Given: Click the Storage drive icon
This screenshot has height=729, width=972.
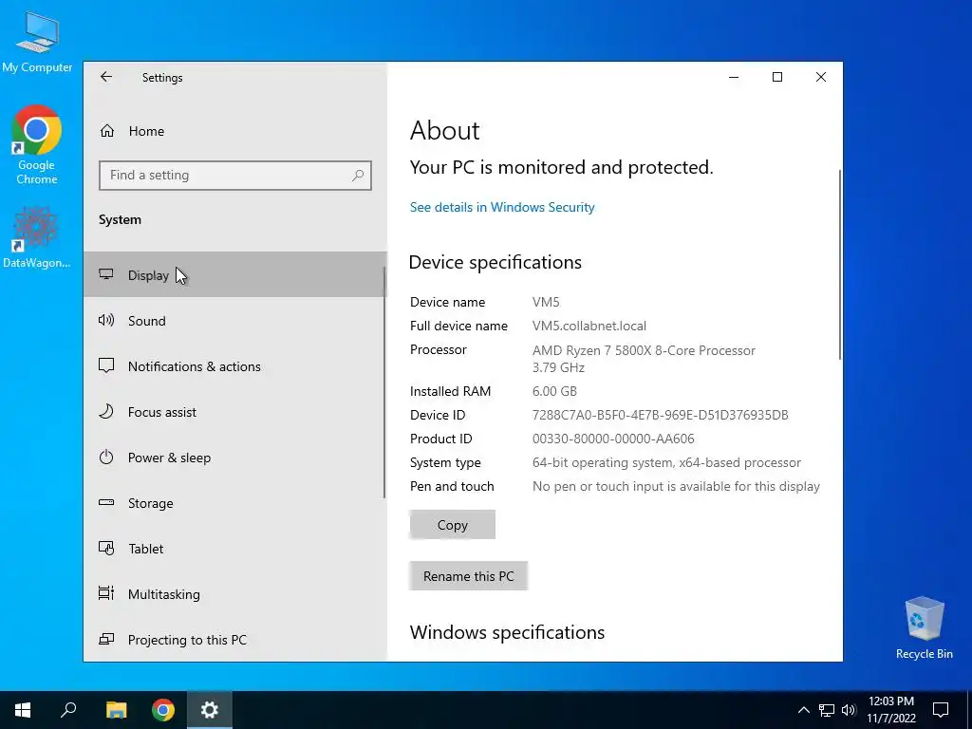Looking at the screenshot, I should (106, 503).
